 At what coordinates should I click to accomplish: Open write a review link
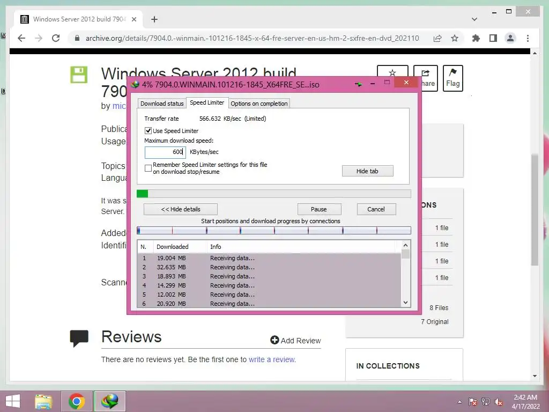click(x=272, y=359)
